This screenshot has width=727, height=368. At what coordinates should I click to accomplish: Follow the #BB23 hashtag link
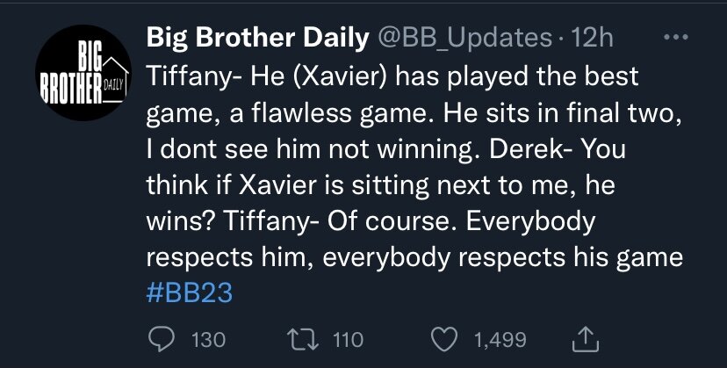(186, 292)
